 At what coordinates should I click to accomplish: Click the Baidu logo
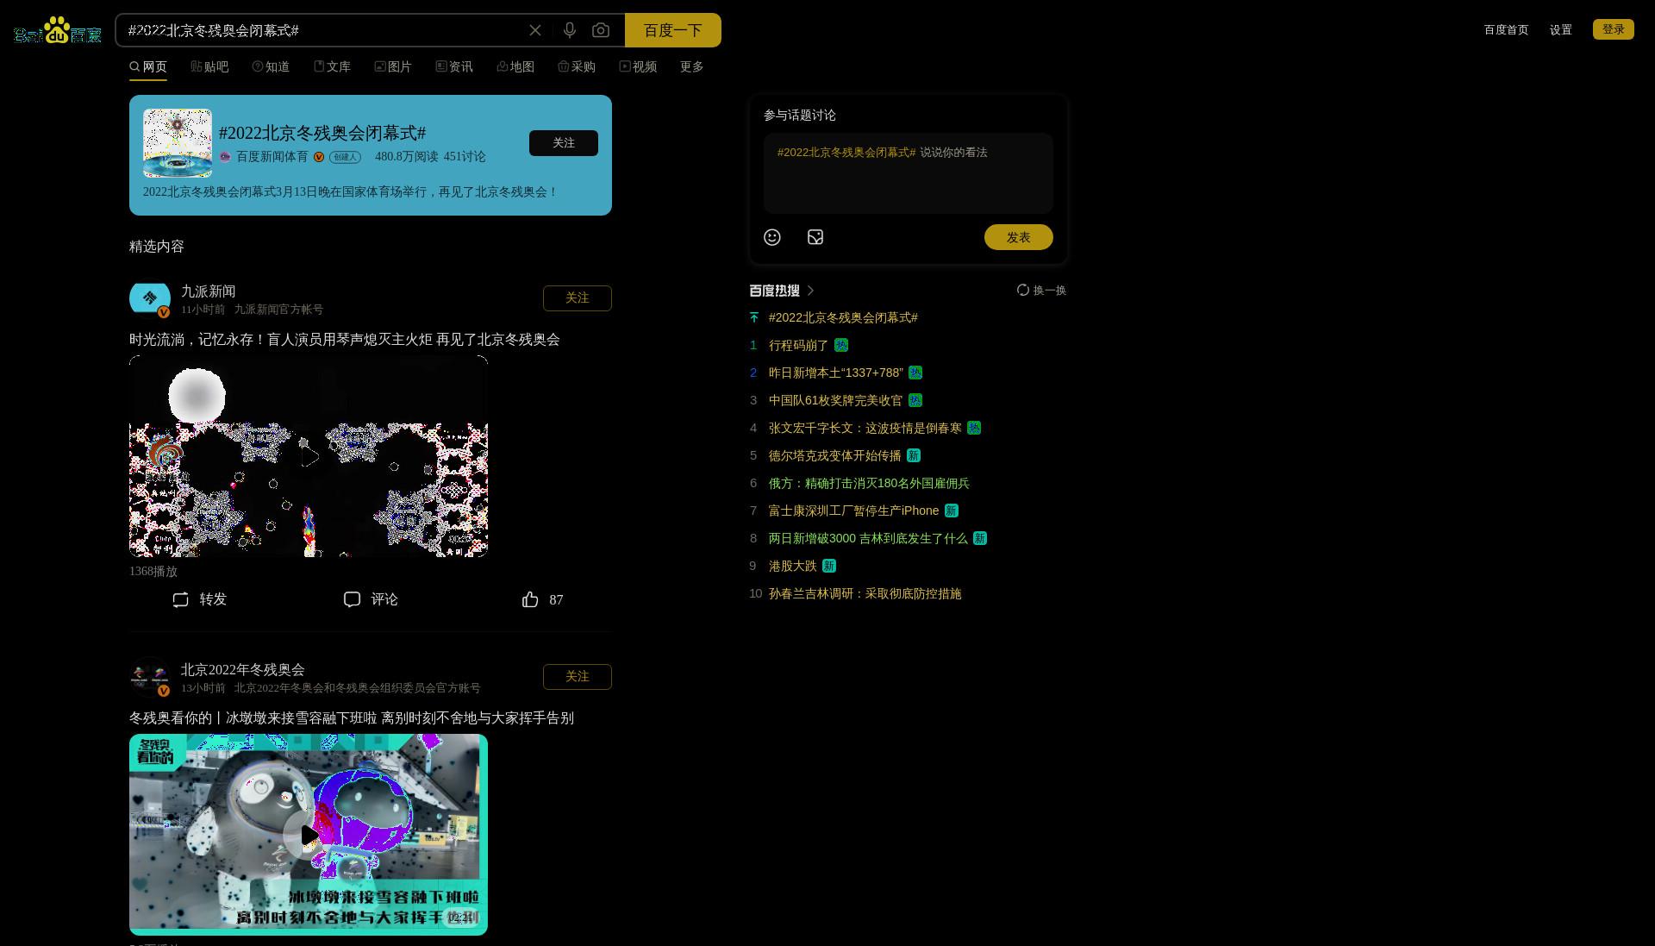(58, 30)
